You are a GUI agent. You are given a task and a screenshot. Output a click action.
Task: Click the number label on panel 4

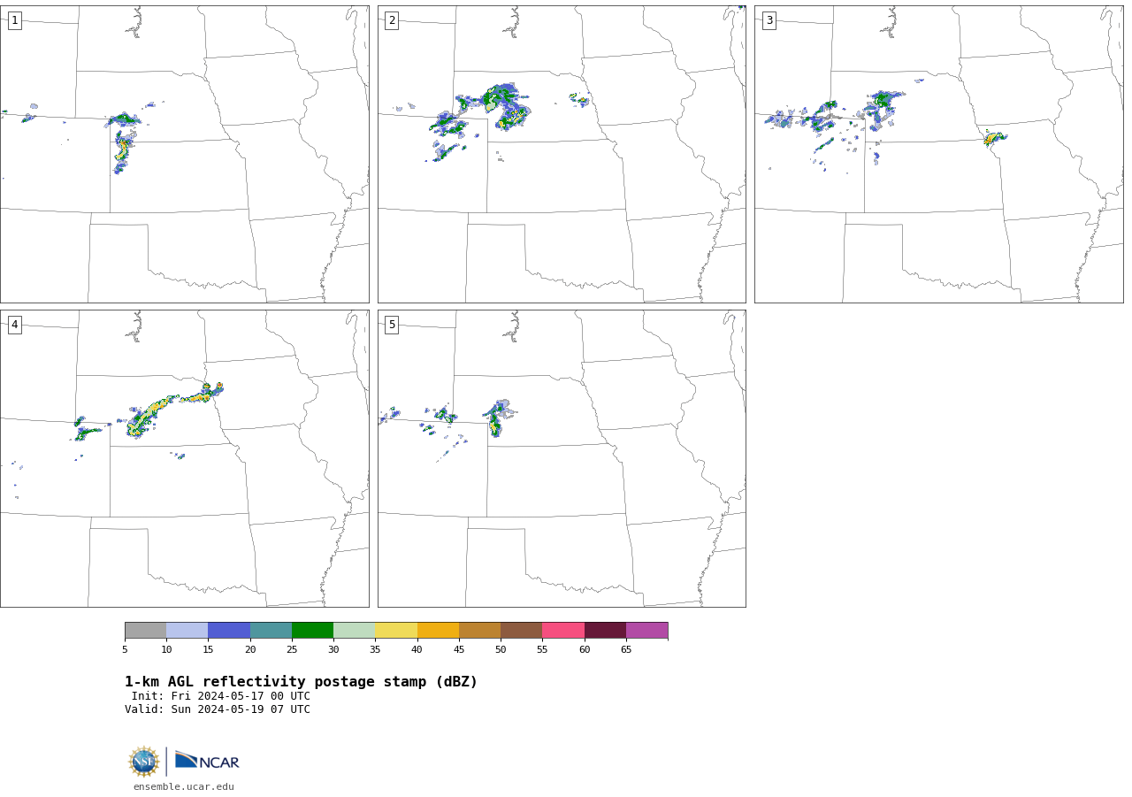pos(14,325)
